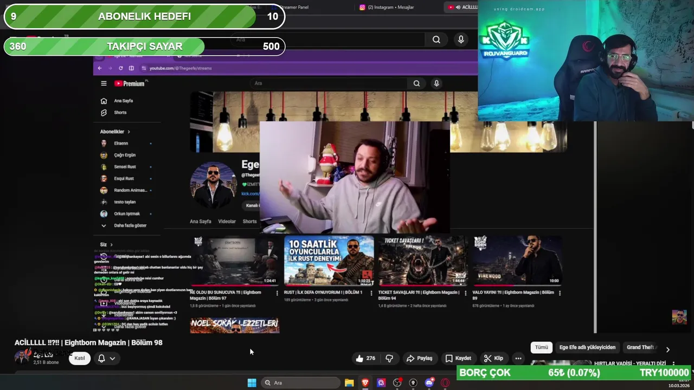Screen dimensions: 694x390
Task: Toggle the notification bell for the channel
Action: tap(101, 358)
